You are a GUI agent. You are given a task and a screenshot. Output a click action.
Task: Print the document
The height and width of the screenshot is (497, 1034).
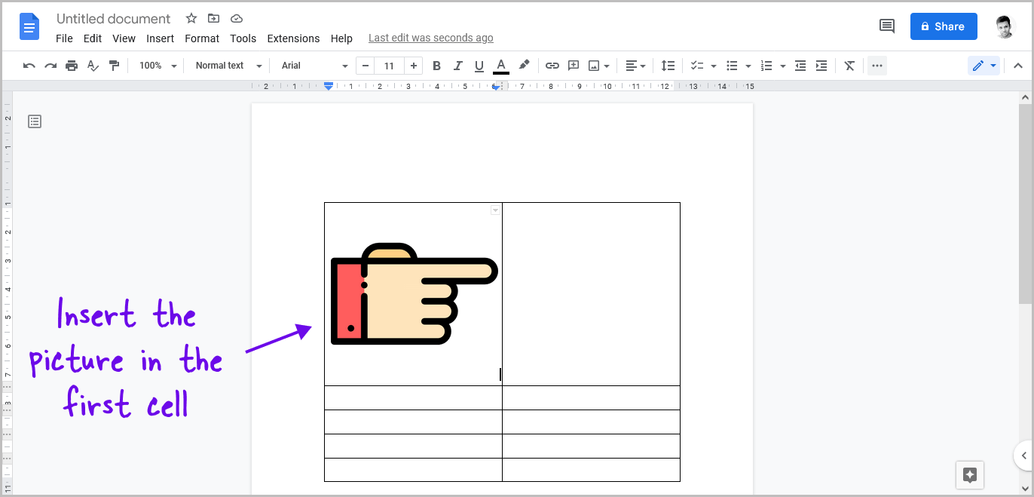pyautogui.click(x=72, y=66)
